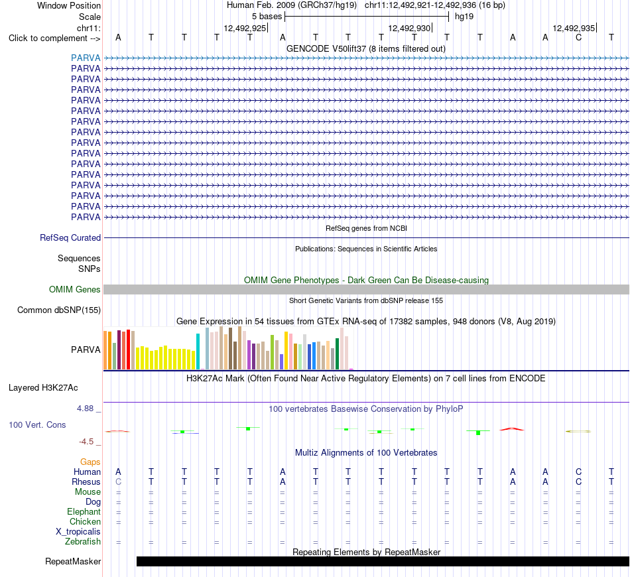
Task: Click the light-blue highlighted PARVA transcript label
Action: 86,58
